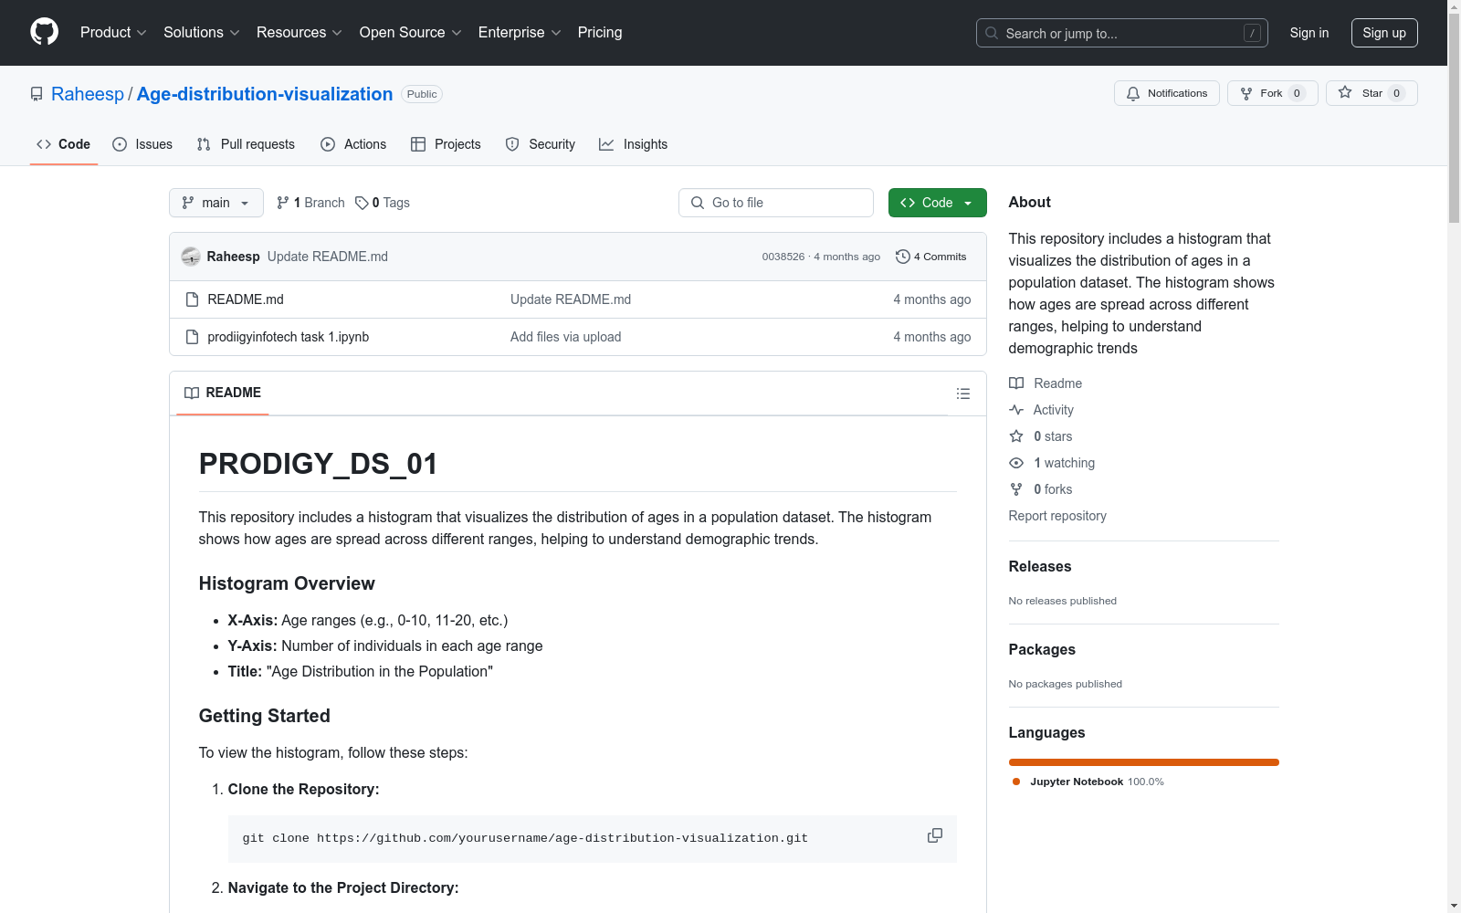Go to the Insights tab
The width and height of the screenshot is (1461, 913).
click(x=633, y=144)
